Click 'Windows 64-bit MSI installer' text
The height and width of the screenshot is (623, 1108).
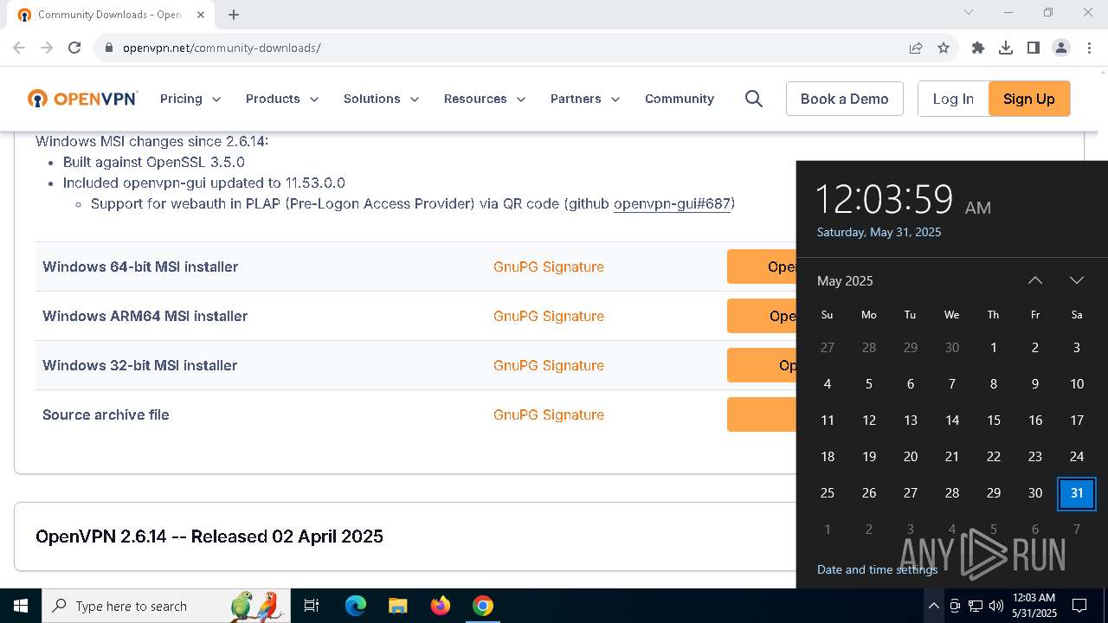pyautogui.click(x=140, y=267)
